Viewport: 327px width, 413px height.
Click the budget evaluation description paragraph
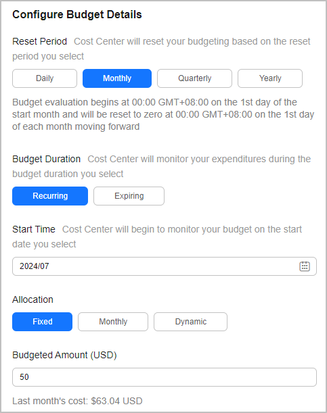click(x=163, y=114)
